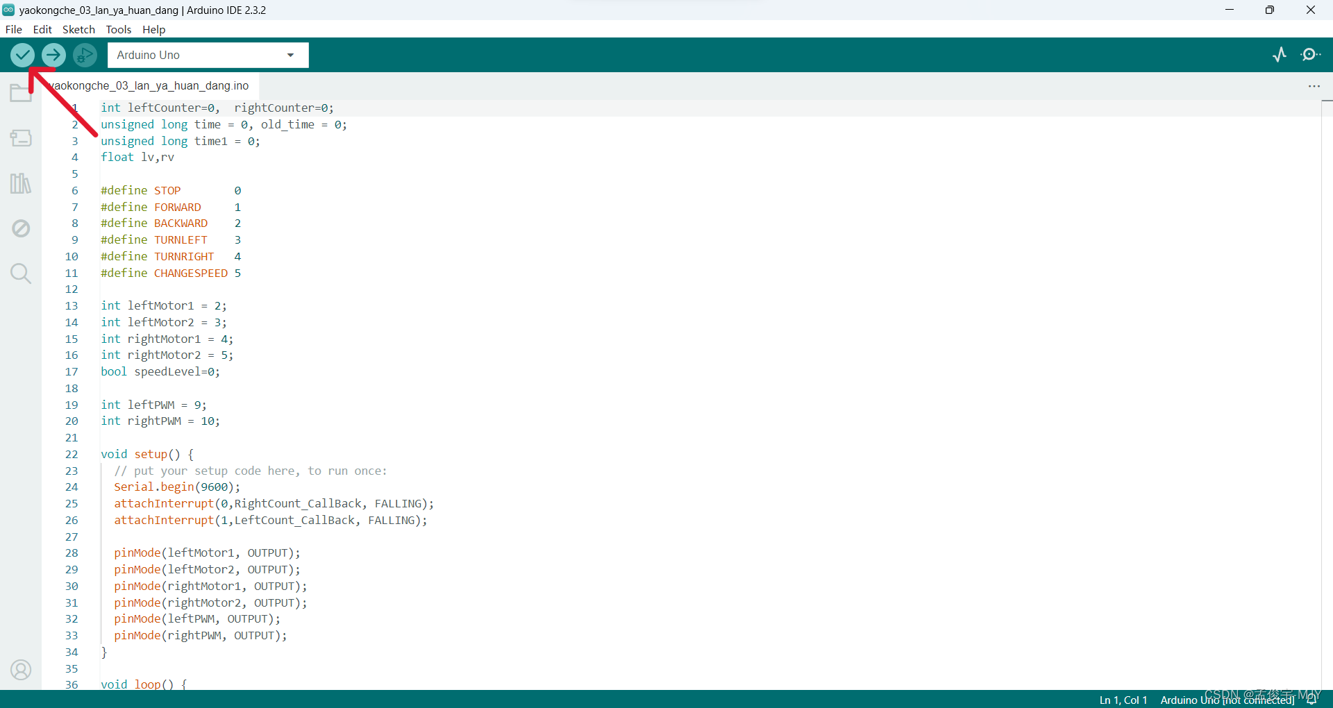Click the Verify sketch checkmark button
Viewport: 1333px width, 708px height.
click(22, 55)
